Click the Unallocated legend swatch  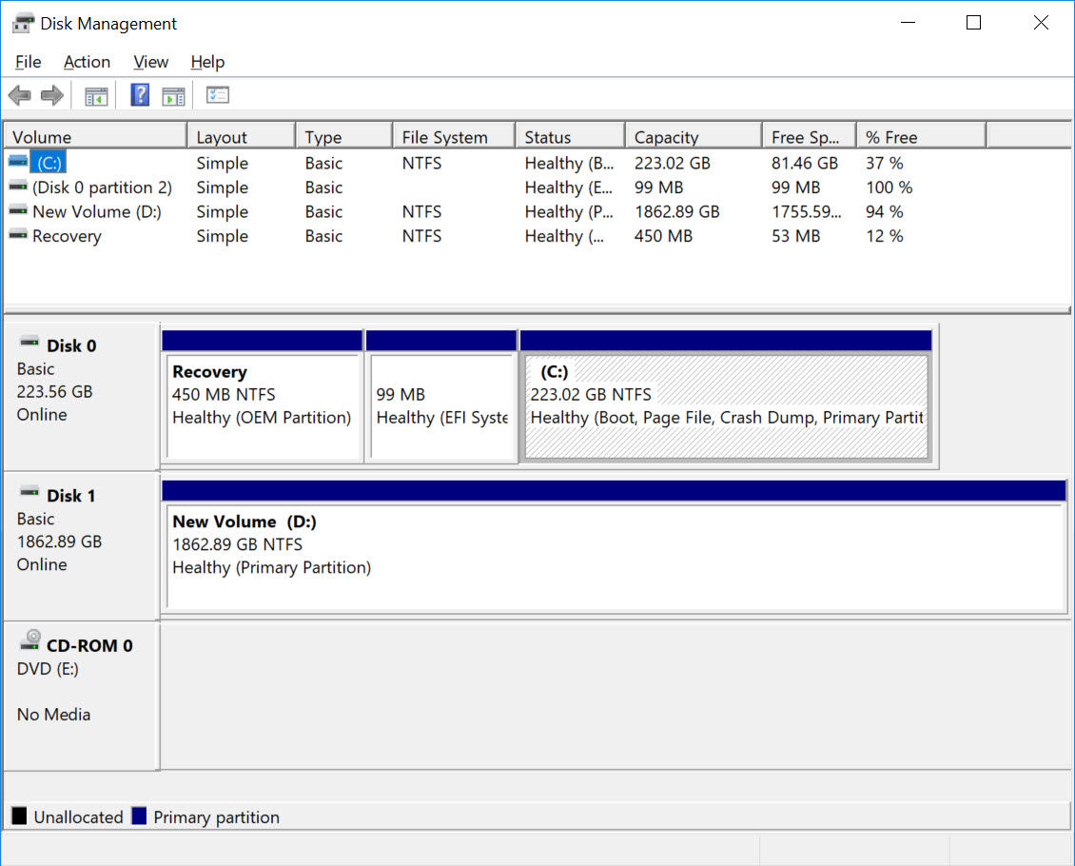(17, 816)
